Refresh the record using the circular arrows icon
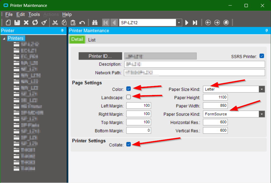Screen dimensions: 271x183 click(x=35, y=23)
